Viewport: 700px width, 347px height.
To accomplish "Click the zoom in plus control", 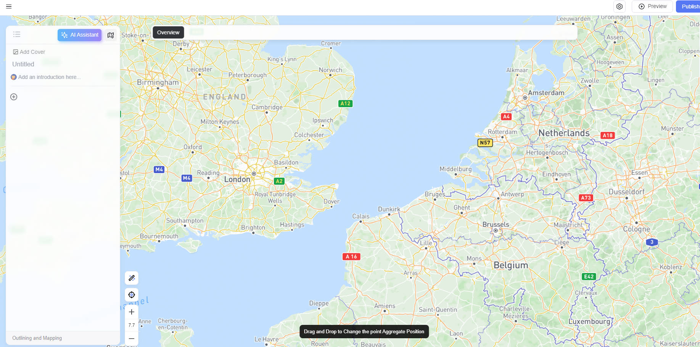I will coord(131,312).
